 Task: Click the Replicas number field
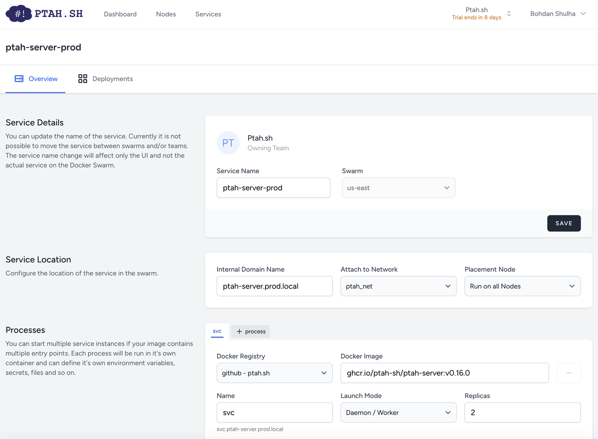pos(522,413)
